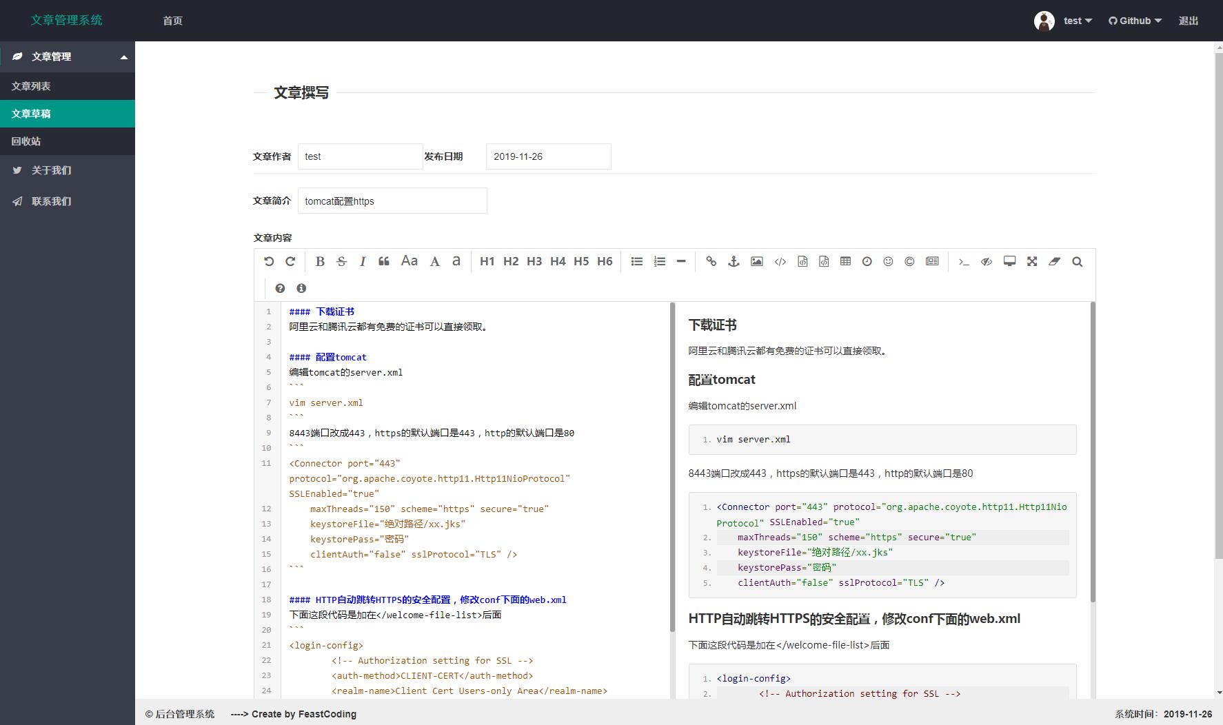Open the Github dropdown menu
The height and width of the screenshot is (725, 1223).
1135,21
